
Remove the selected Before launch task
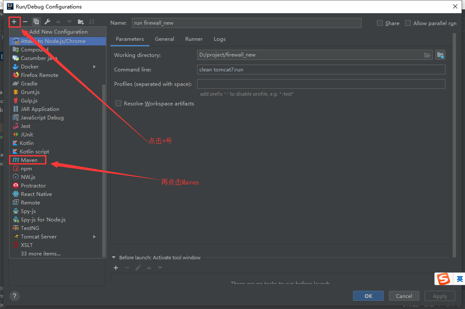[127, 268]
